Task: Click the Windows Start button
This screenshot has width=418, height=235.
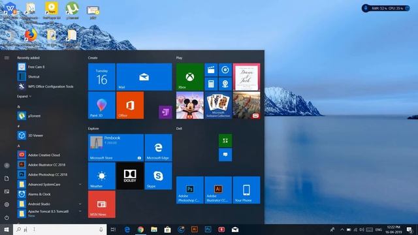Action: click(7, 229)
